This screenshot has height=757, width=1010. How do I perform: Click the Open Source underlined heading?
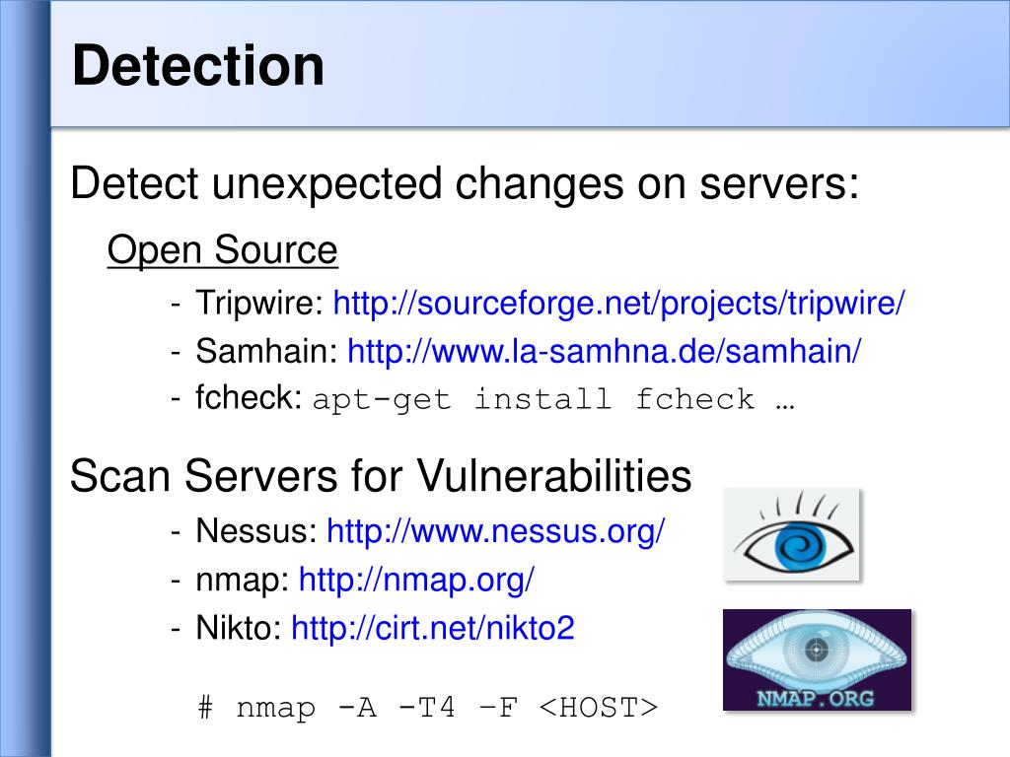click(x=222, y=249)
